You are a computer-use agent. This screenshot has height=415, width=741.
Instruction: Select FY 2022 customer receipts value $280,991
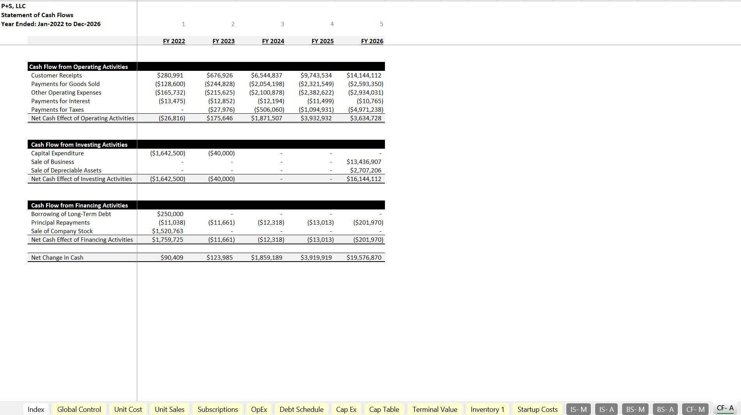(x=170, y=75)
